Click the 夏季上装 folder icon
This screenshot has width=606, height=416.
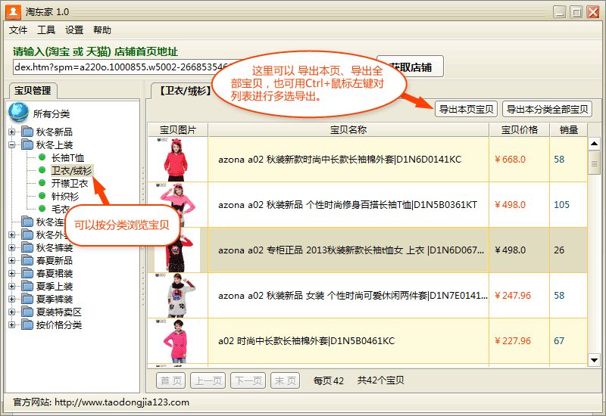[27, 286]
